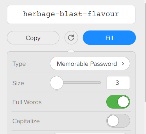146x134 pixels.
Task: Fill the password using the blue Fill button
Action: 109,38
